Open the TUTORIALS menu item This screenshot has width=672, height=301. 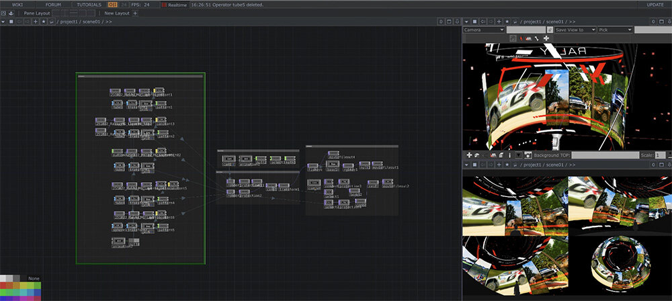pyautogui.click(x=89, y=5)
